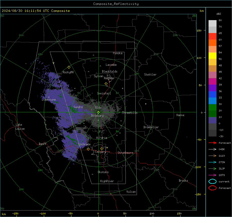Select the purple 36-39 dBZ swatch

[212, 88]
